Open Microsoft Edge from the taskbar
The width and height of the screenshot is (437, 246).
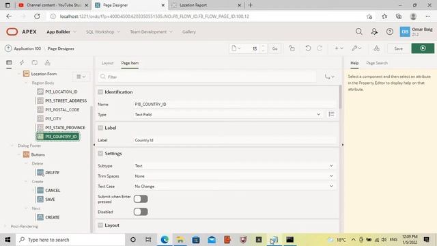[165, 240]
